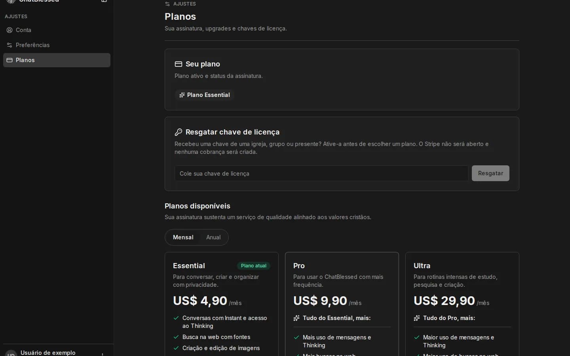570x356 pixels.
Task: Click checkmark beside Ultra Maior uso de mensagens
Action: 417,337
